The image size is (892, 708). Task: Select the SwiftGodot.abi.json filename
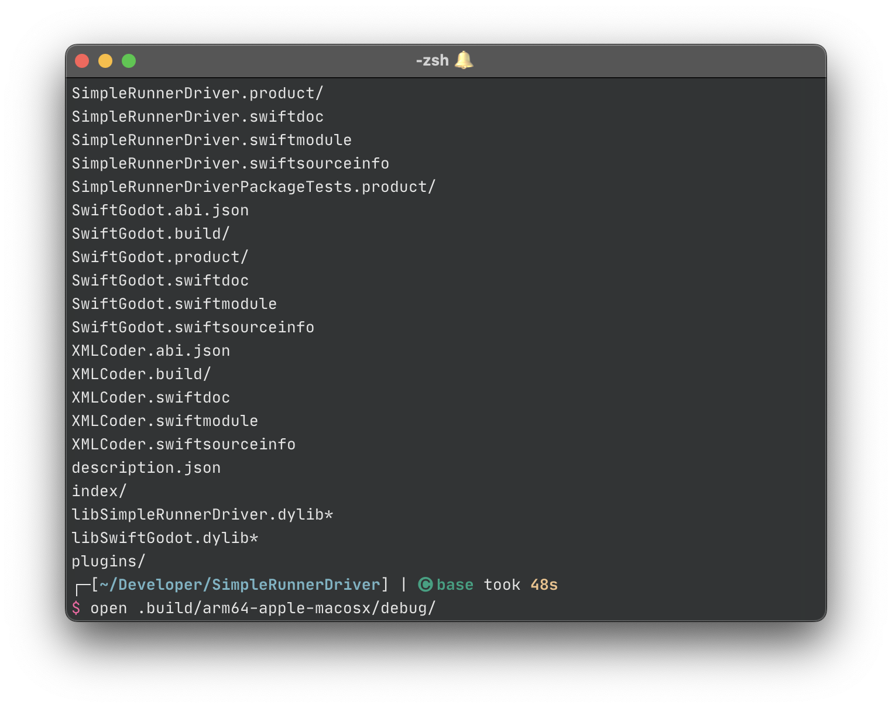point(160,209)
